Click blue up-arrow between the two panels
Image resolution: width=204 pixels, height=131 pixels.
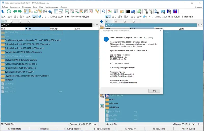[x=102, y=22]
